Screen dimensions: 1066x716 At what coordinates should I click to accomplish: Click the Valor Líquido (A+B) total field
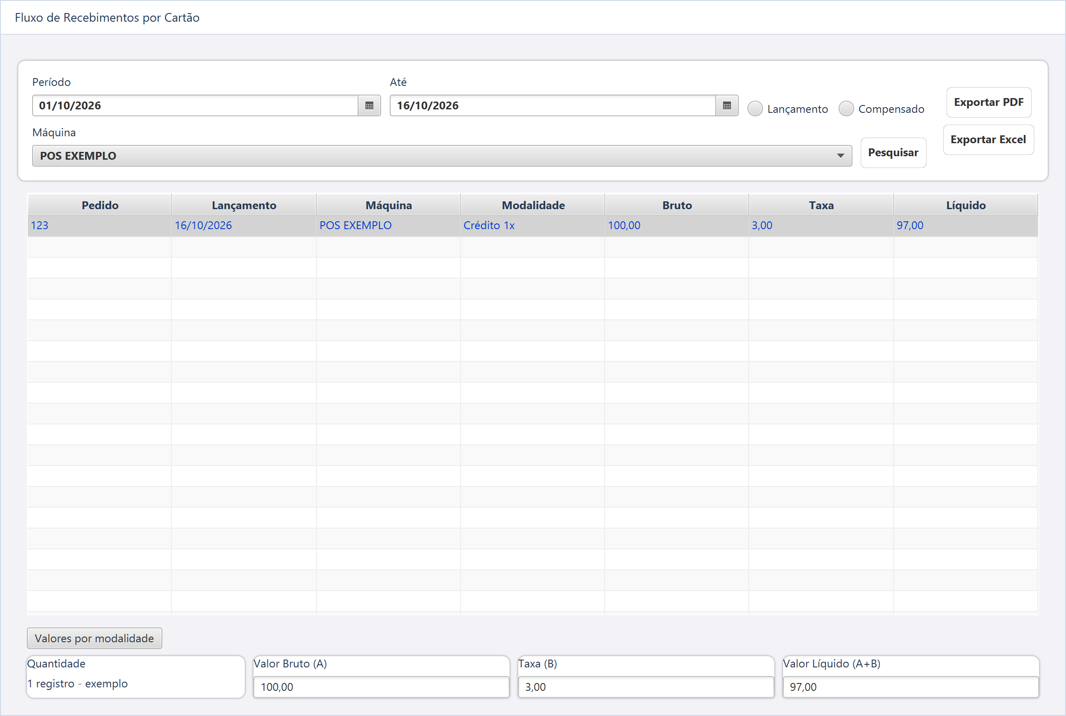click(x=911, y=687)
